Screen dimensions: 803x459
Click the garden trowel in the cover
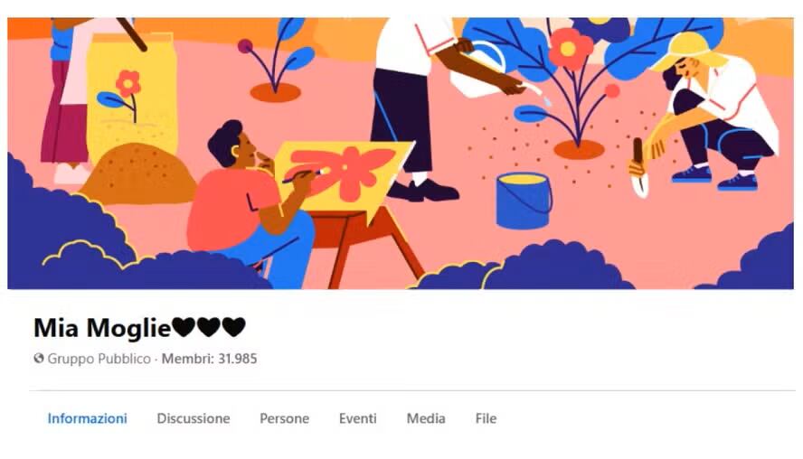(x=638, y=168)
